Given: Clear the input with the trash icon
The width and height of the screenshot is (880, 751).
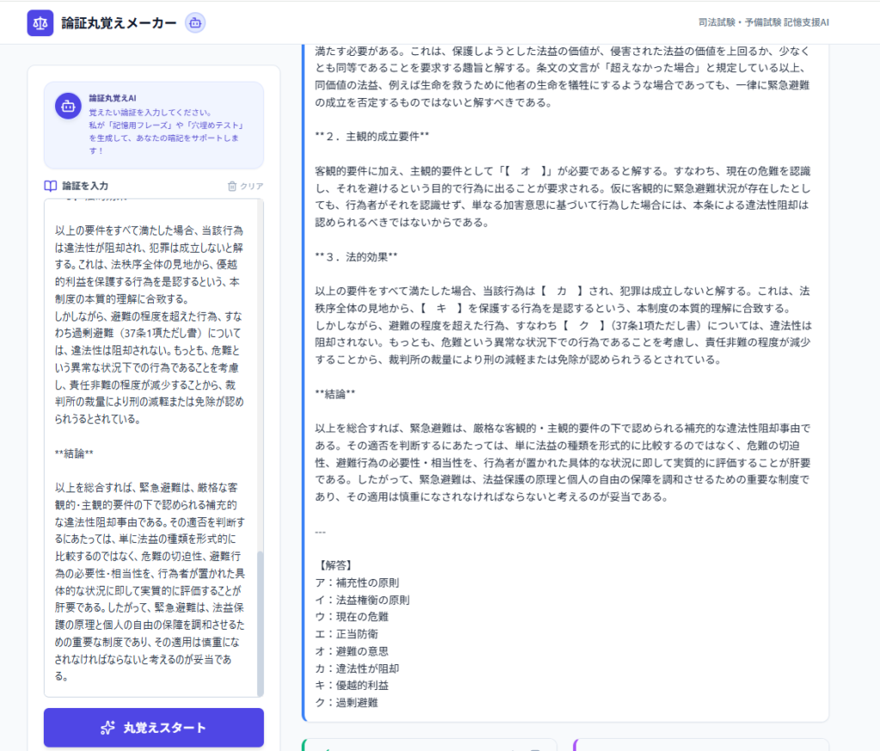Looking at the screenshot, I should (232, 186).
